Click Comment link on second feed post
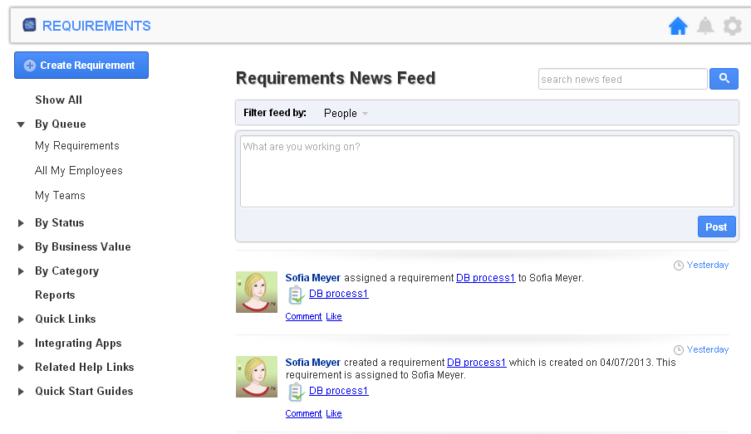This screenshot has height=434, width=751. (303, 414)
